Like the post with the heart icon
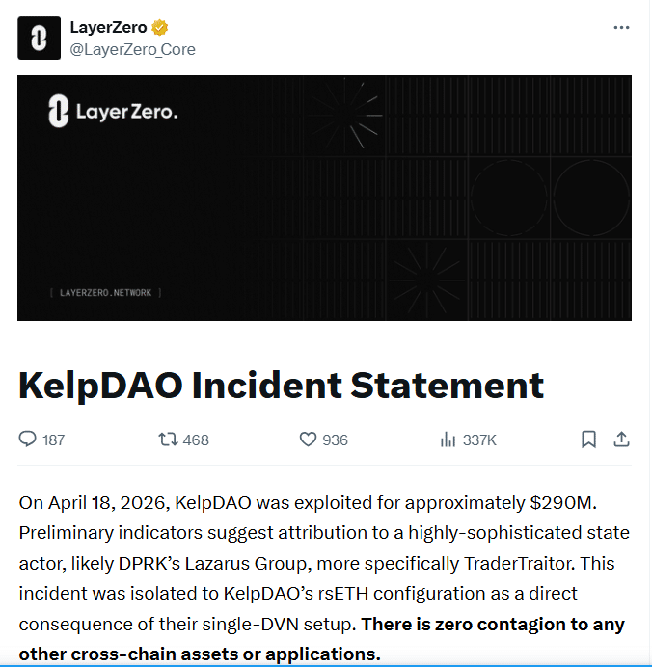 [x=308, y=440]
